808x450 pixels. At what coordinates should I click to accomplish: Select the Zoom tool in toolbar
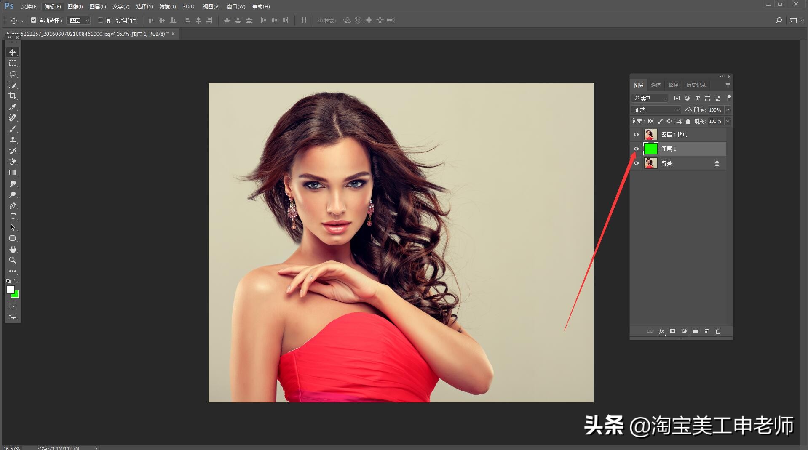click(13, 260)
